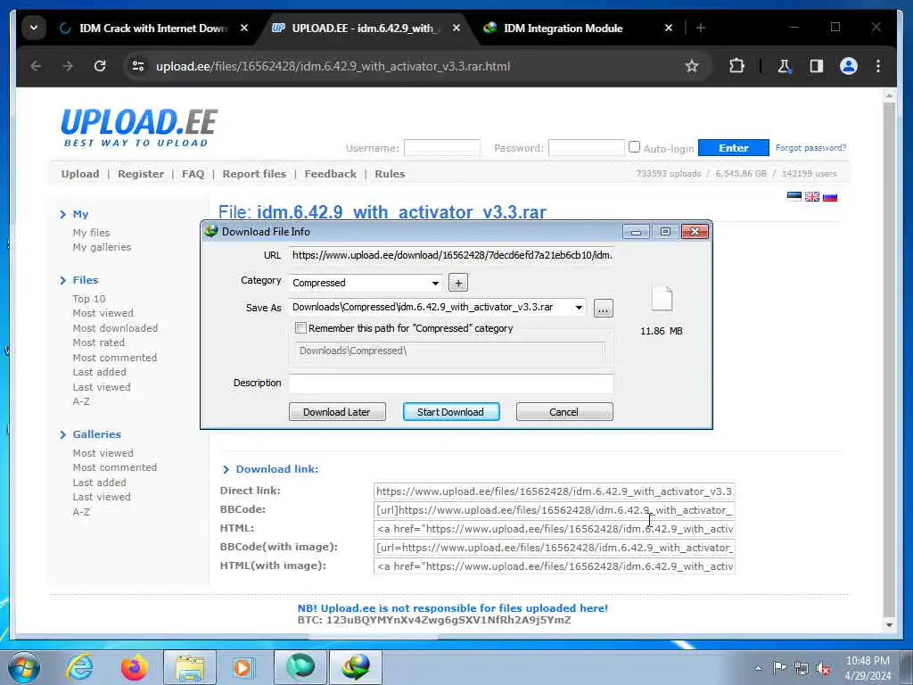Open the Most downloaded files link
This screenshot has width=913, height=685.
[x=115, y=328]
